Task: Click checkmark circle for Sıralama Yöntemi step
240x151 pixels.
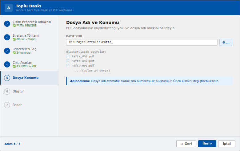Action: 7,37
